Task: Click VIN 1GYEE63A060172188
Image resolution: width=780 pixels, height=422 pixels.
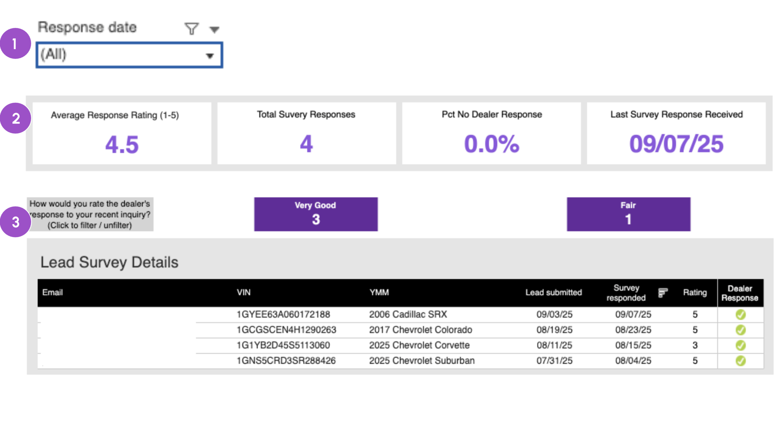Action: [283, 314]
